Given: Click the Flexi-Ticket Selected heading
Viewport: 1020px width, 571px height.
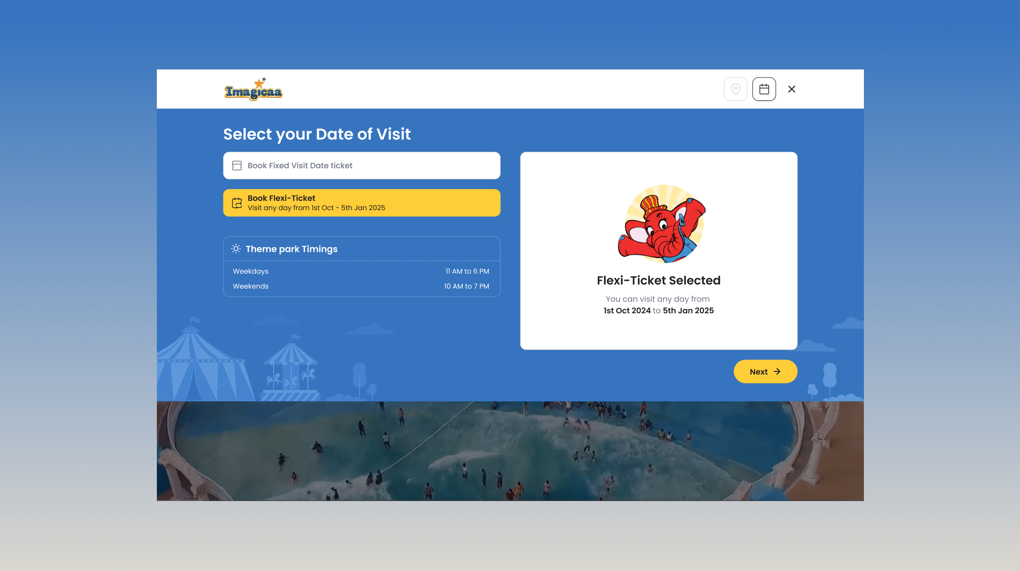Looking at the screenshot, I should [658, 280].
